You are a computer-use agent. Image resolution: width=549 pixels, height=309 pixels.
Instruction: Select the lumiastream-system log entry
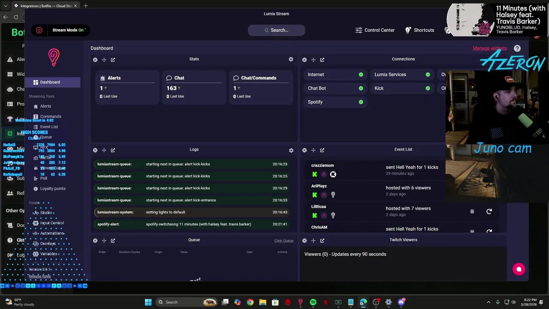click(x=192, y=212)
